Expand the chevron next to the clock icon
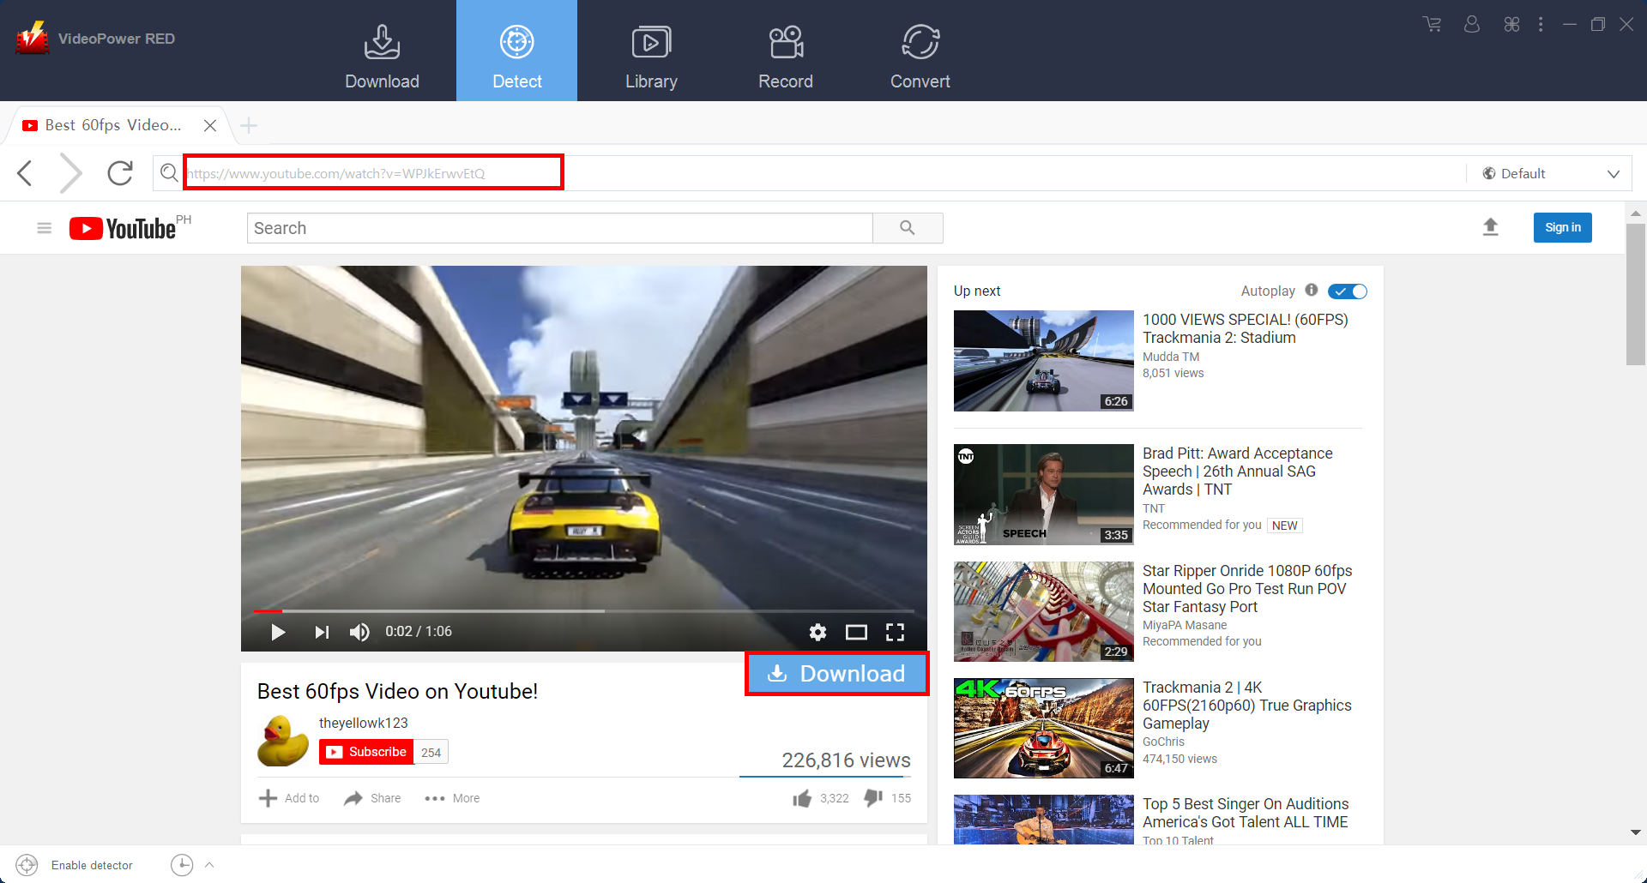 click(x=208, y=865)
